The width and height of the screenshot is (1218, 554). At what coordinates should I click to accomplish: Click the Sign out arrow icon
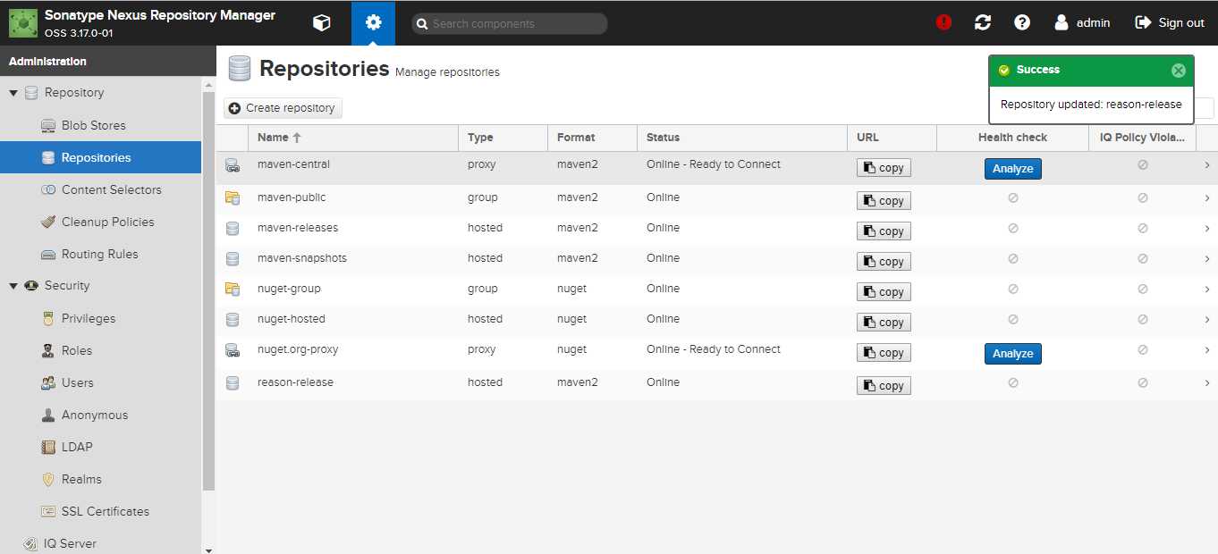click(1143, 22)
